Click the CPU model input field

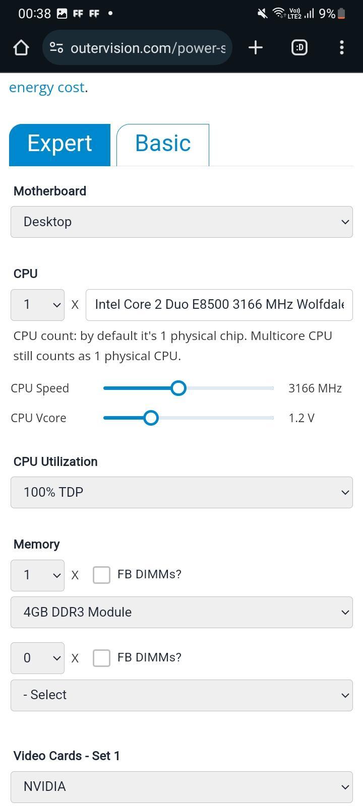pyautogui.click(x=219, y=305)
